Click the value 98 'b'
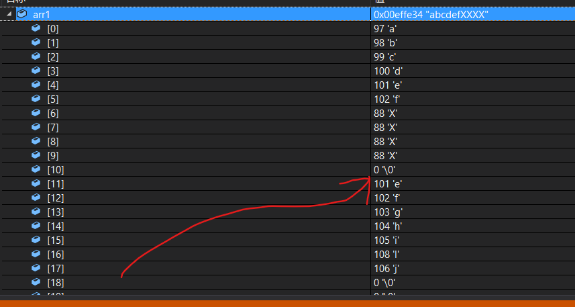Image resolution: width=575 pixels, height=307 pixels. 386,42
